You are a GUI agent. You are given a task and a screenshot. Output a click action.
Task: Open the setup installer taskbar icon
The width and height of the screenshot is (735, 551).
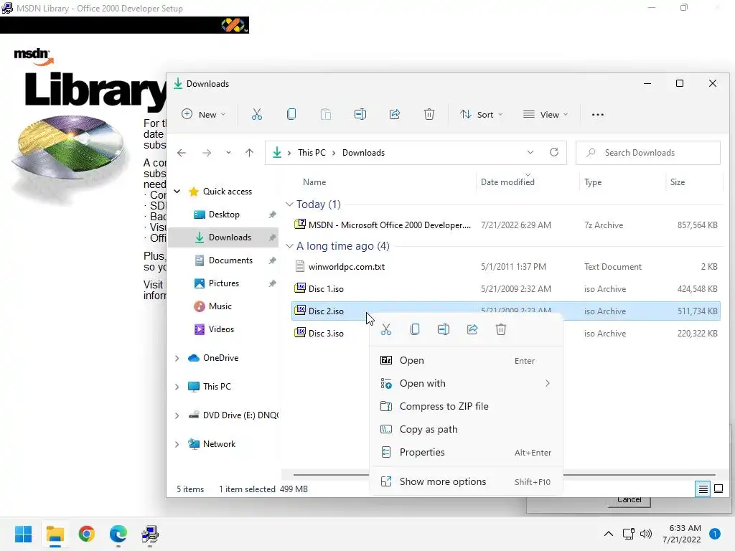pos(150,534)
